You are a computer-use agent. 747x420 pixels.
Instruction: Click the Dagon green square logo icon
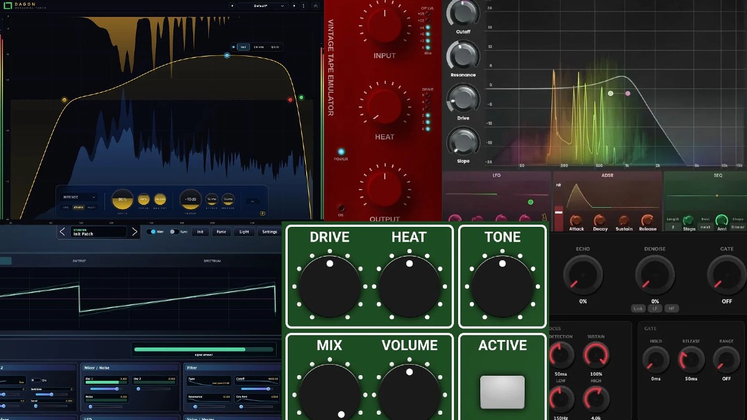tap(8, 5)
